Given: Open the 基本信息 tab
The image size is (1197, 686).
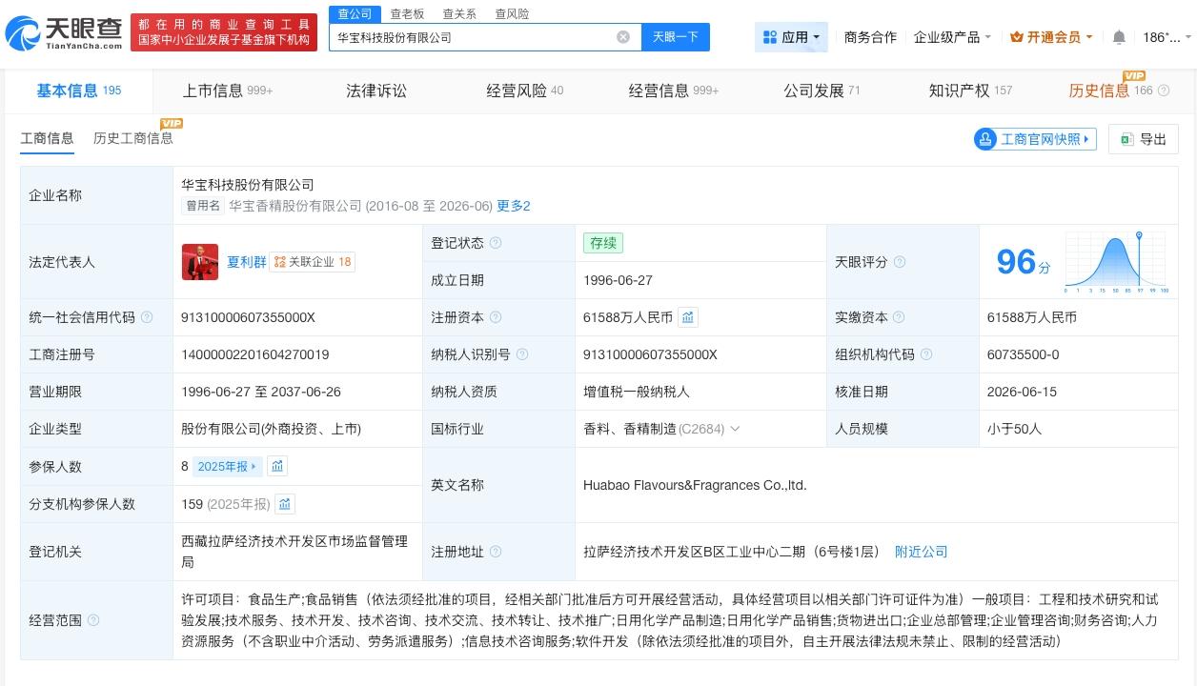Looking at the screenshot, I should (78, 91).
